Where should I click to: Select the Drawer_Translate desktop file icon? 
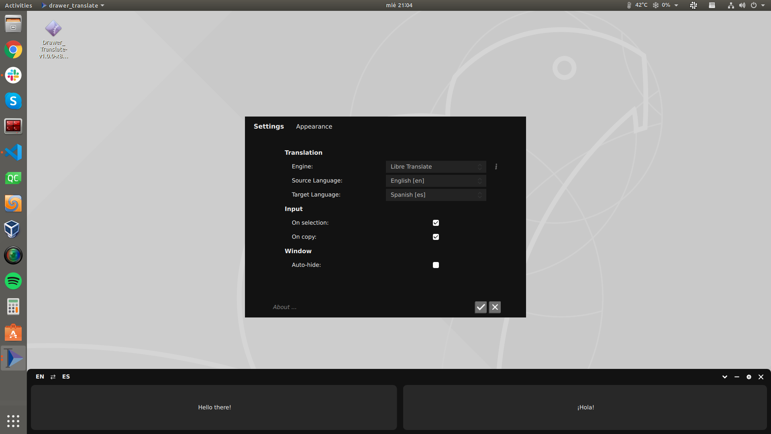53,39
